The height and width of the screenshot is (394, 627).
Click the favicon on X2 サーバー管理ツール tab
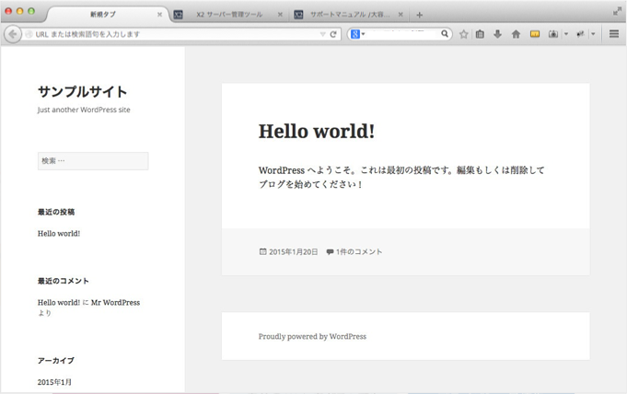coord(178,15)
